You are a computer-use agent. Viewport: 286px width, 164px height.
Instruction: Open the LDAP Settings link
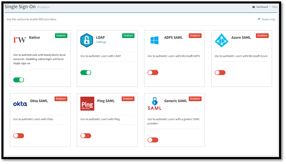click(101, 42)
